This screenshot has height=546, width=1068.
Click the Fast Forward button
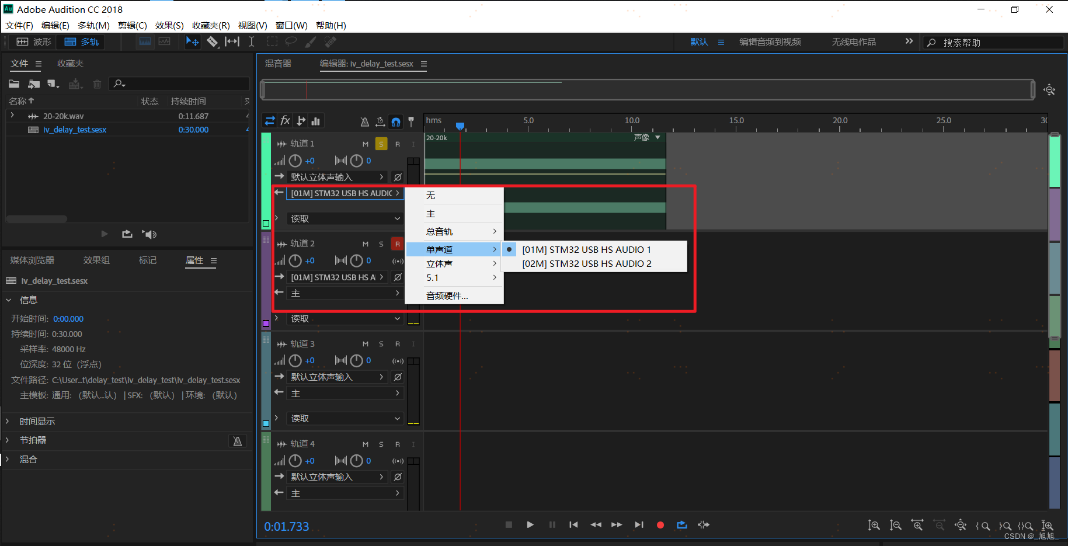tap(617, 525)
